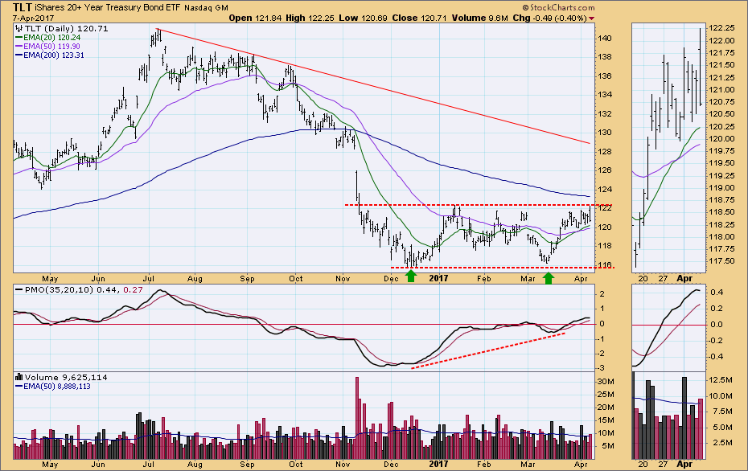Click the 12.5M label in zoomed volume panel
This screenshot has height=471, width=748.
pyautogui.click(x=721, y=379)
